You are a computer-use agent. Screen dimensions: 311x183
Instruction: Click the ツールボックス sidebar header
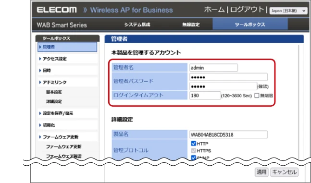pos(67,38)
